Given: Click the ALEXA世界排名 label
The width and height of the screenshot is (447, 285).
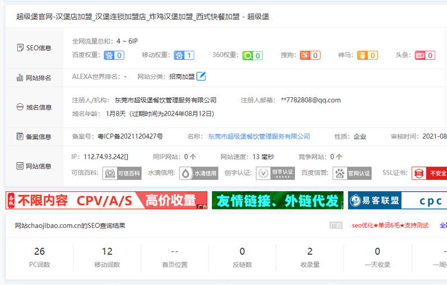Looking at the screenshot, I should pos(96,77).
